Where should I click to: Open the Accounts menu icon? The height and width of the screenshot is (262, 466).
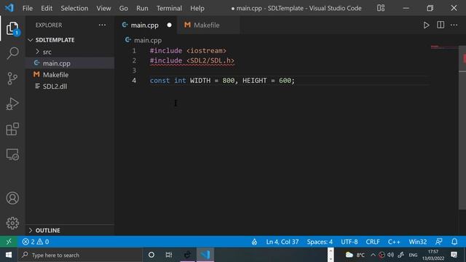pyautogui.click(x=12, y=198)
